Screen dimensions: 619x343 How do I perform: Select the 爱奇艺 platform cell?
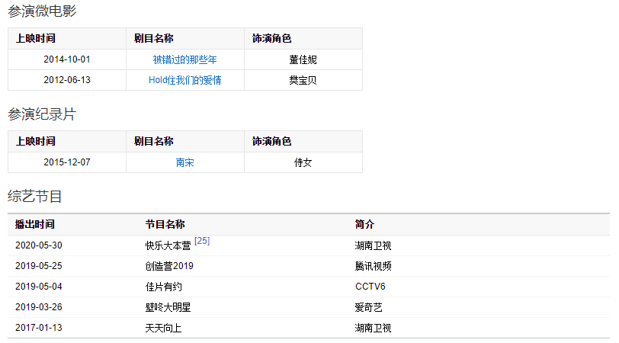(x=368, y=307)
